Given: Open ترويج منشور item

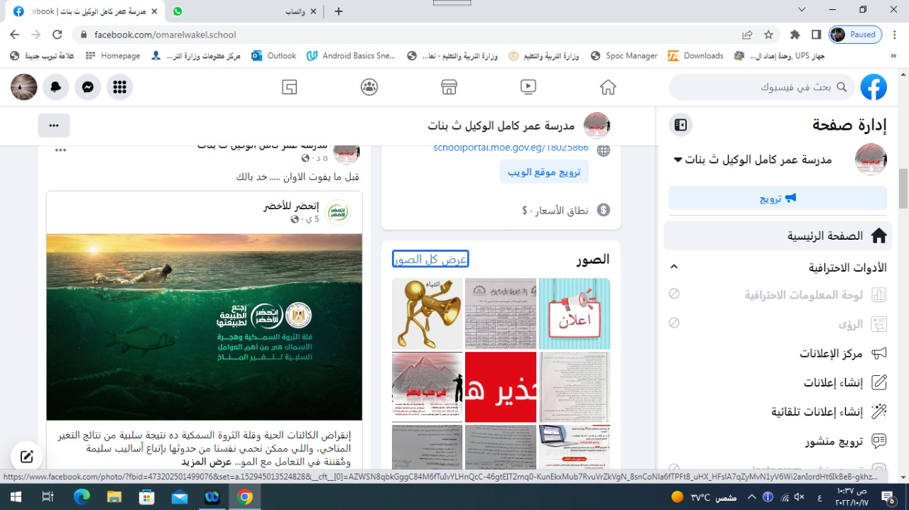Looking at the screenshot, I should click(778, 441).
